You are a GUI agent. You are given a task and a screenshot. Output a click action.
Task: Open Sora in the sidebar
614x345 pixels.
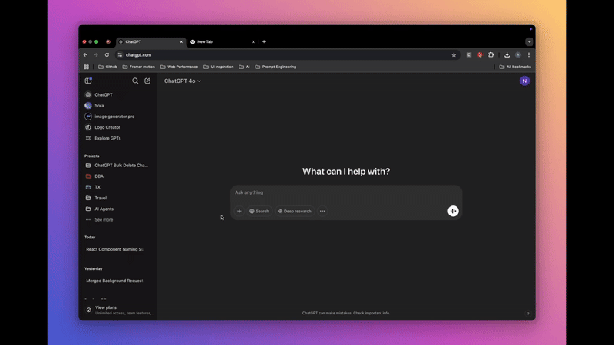[118, 106]
